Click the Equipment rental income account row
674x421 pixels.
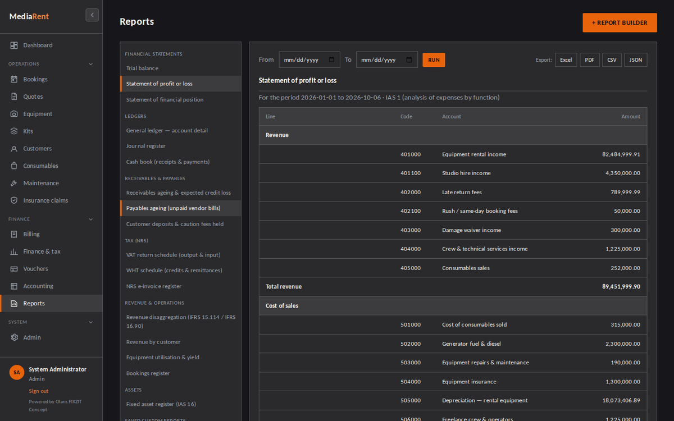pyautogui.click(x=453, y=154)
